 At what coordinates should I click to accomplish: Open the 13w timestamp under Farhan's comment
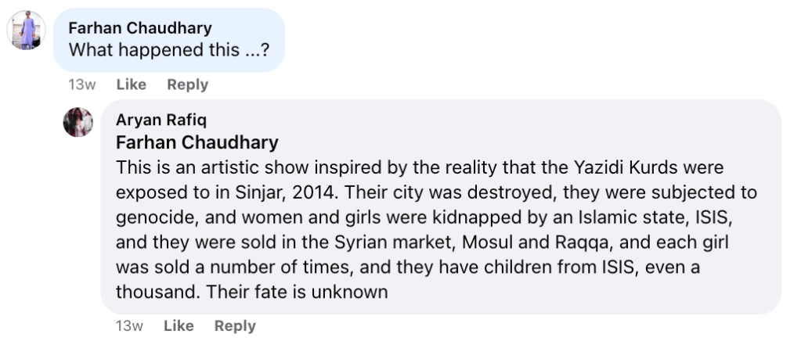coord(81,84)
